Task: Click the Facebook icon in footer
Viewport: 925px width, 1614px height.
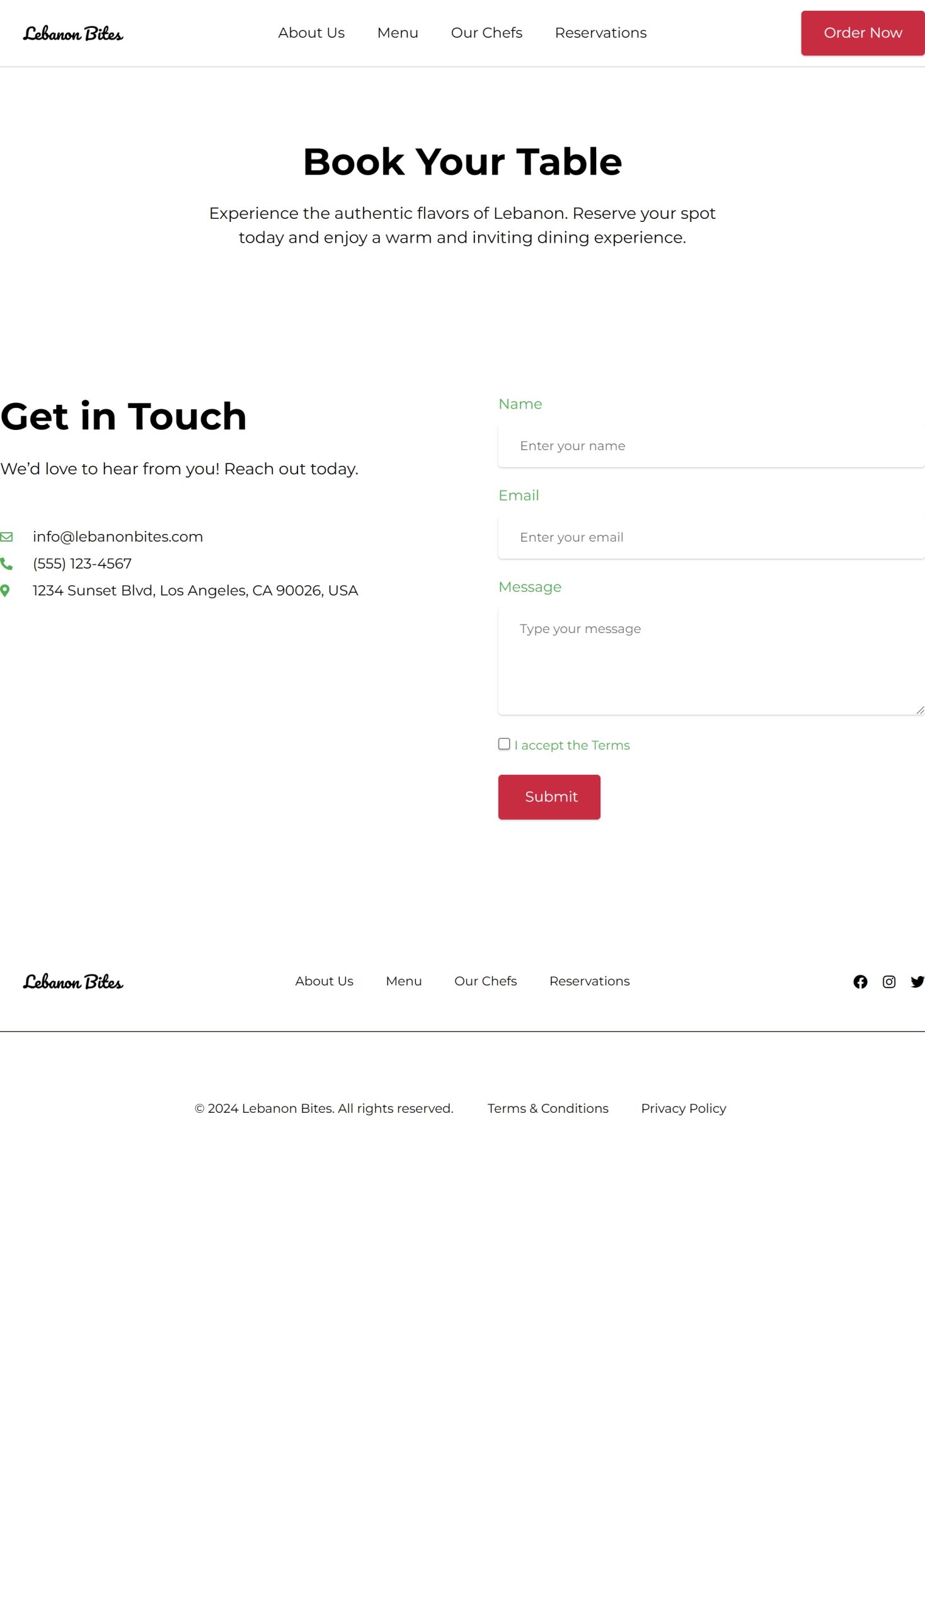Action: point(859,982)
